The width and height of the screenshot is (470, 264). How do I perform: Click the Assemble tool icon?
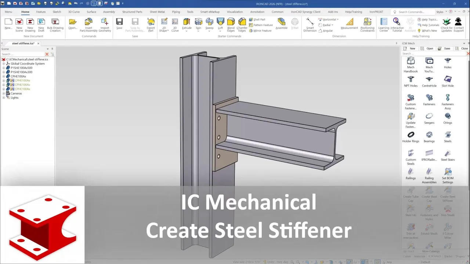282,22
